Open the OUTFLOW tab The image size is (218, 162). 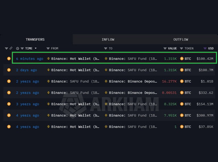pos(181,39)
